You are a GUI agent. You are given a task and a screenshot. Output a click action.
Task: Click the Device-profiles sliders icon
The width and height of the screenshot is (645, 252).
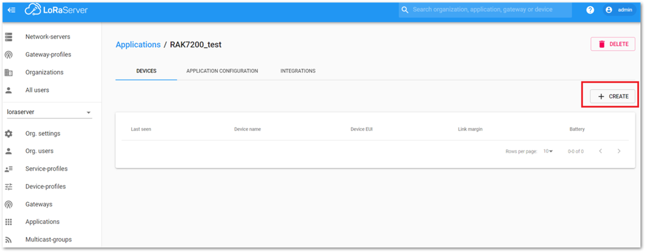(x=9, y=186)
